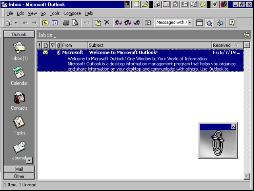Open the Compose menu
This screenshot has height=191, width=254.
click(x=72, y=13)
